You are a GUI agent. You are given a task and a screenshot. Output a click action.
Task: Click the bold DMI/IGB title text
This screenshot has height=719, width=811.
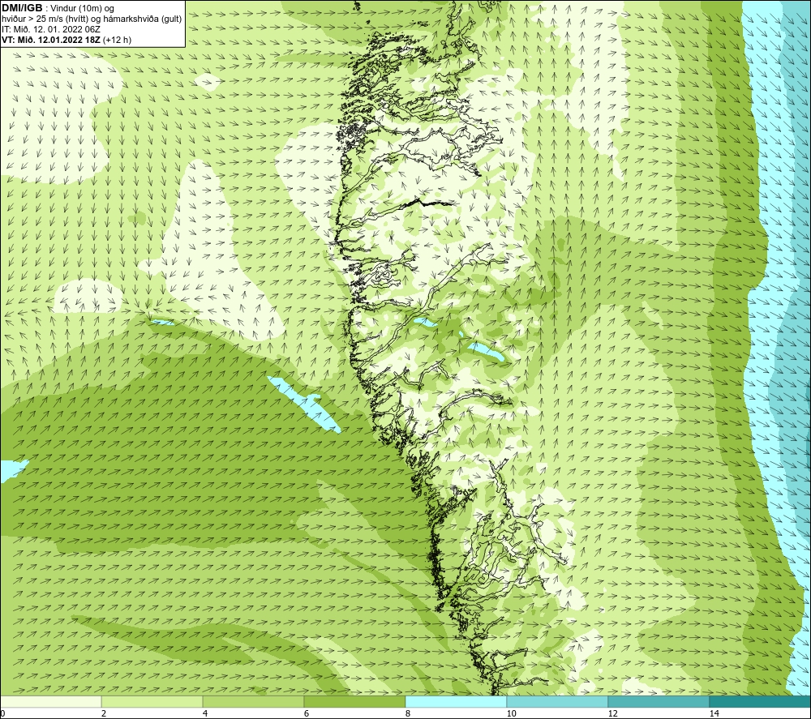[22, 8]
